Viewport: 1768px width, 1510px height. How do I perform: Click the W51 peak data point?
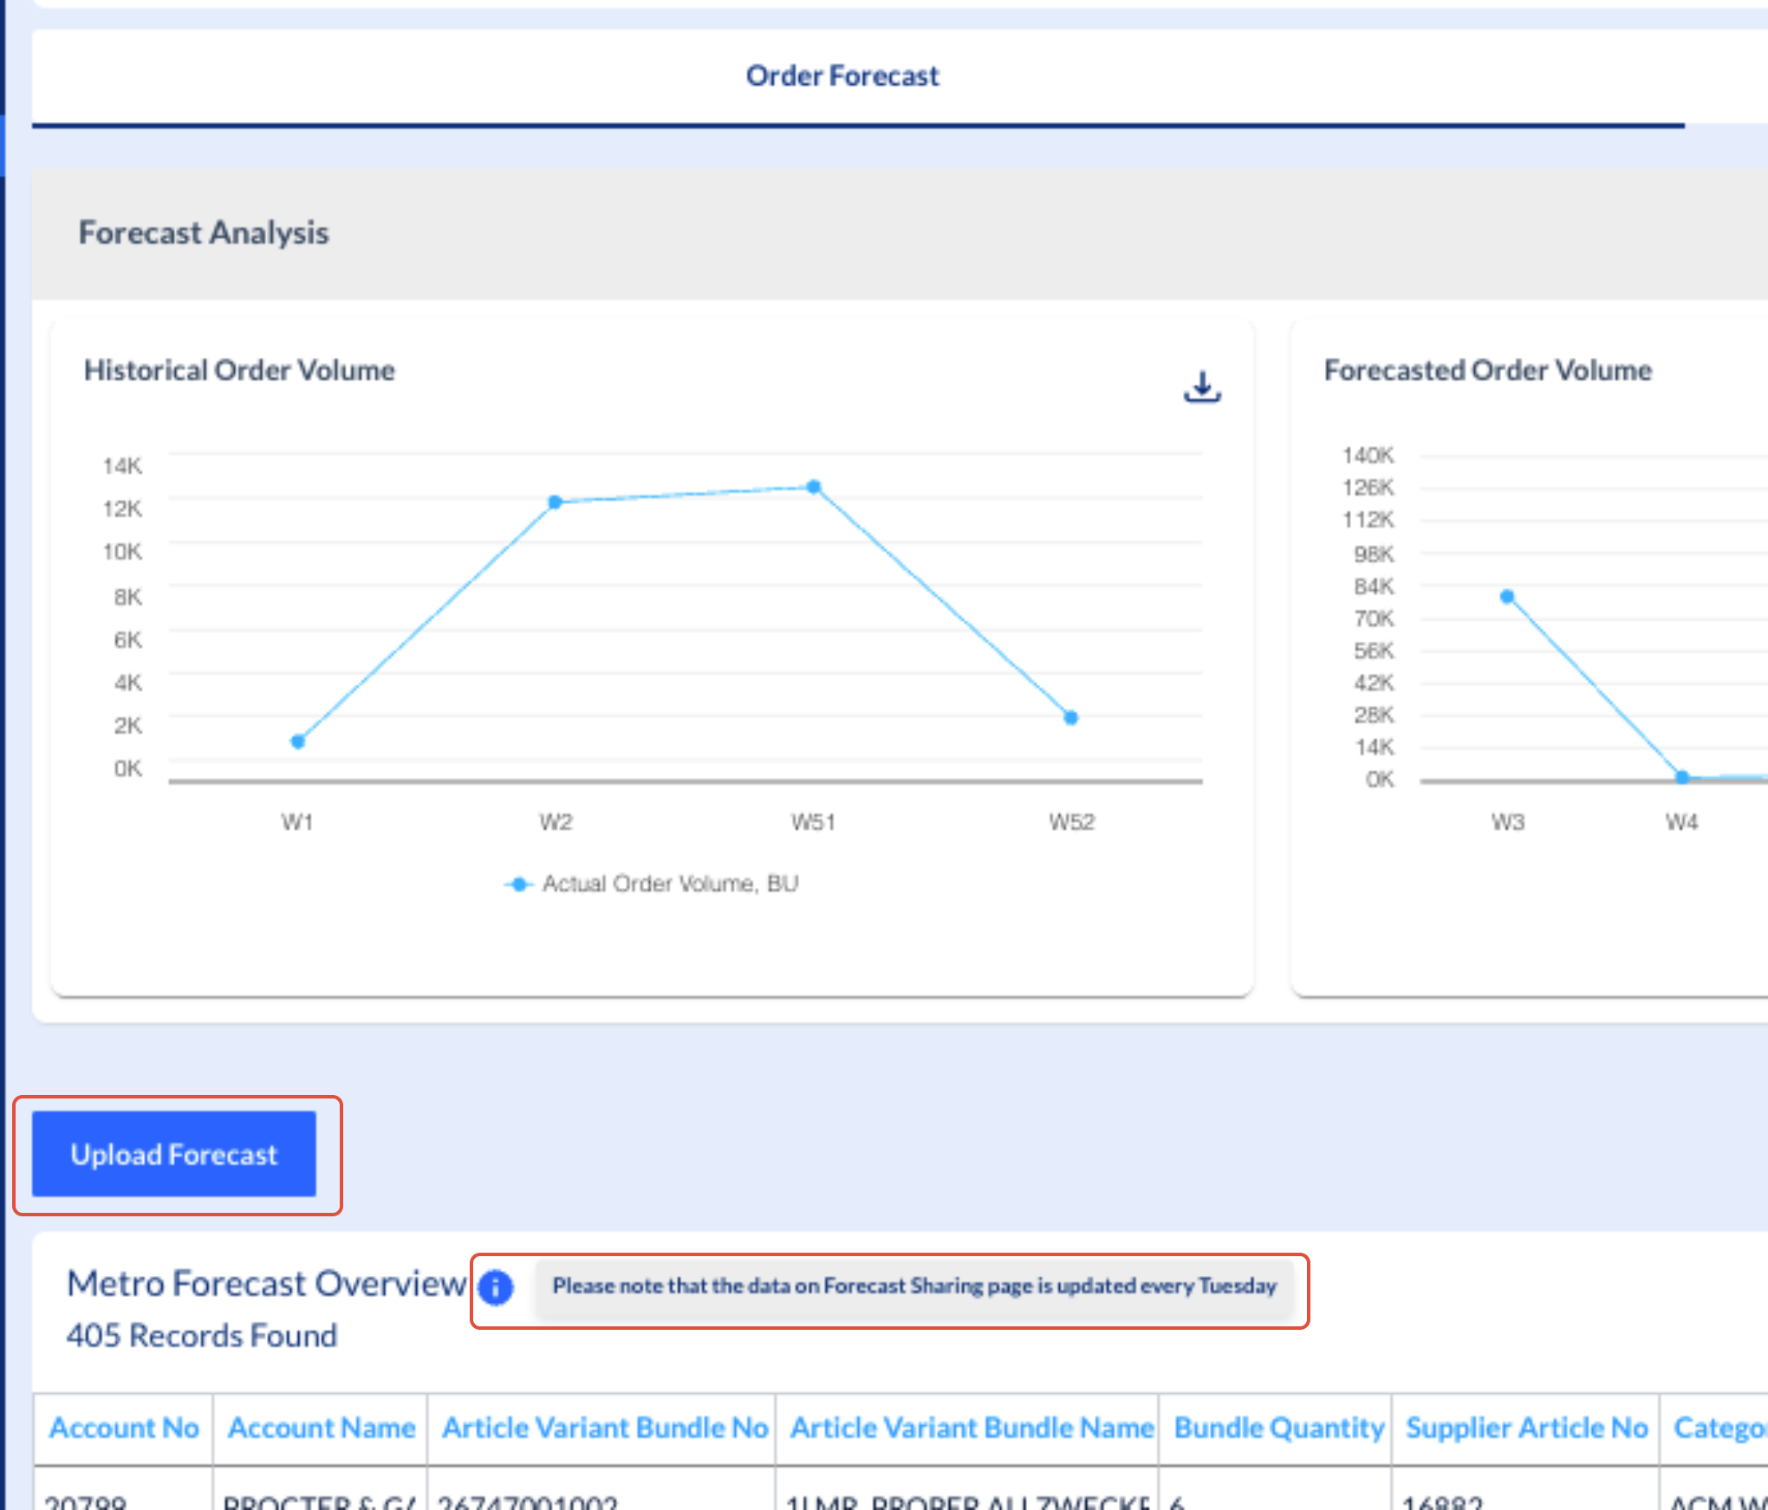tap(814, 487)
